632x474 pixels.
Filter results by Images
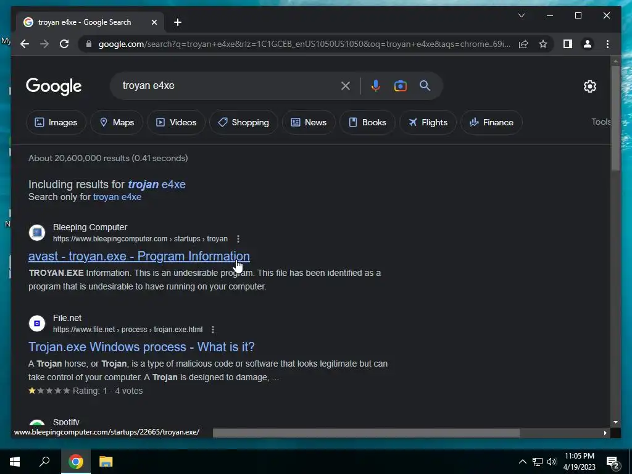pyautogui.click(x=56, y=122)
